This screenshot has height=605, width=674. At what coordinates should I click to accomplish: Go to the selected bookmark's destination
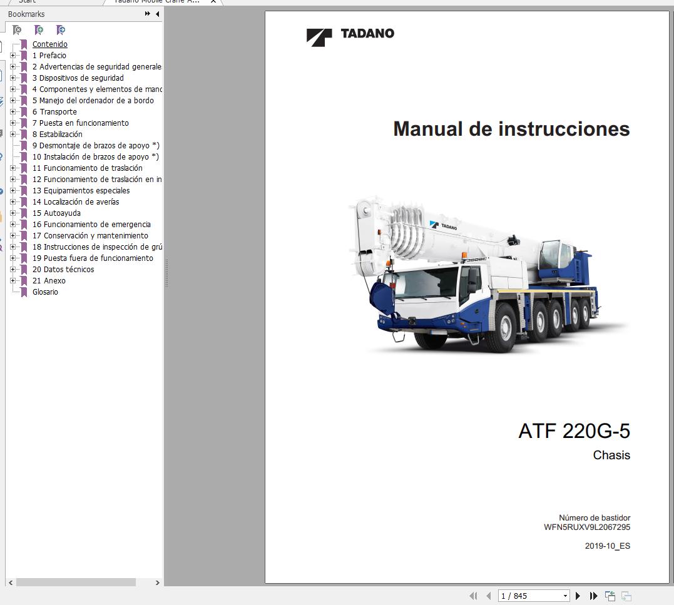tap(61, 30)
